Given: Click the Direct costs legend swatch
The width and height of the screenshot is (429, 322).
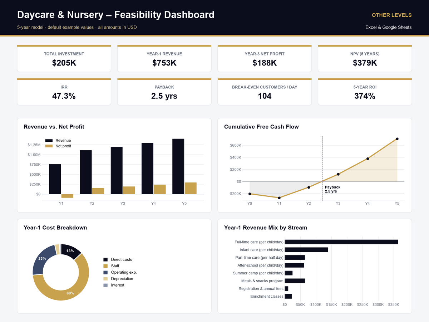Looking at the screenshot, I should [x=105, y=259].
